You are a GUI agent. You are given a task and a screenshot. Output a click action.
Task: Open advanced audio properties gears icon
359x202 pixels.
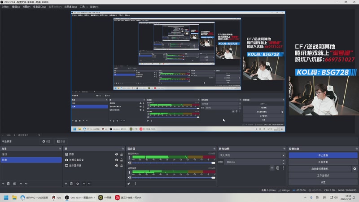[129, 184]
